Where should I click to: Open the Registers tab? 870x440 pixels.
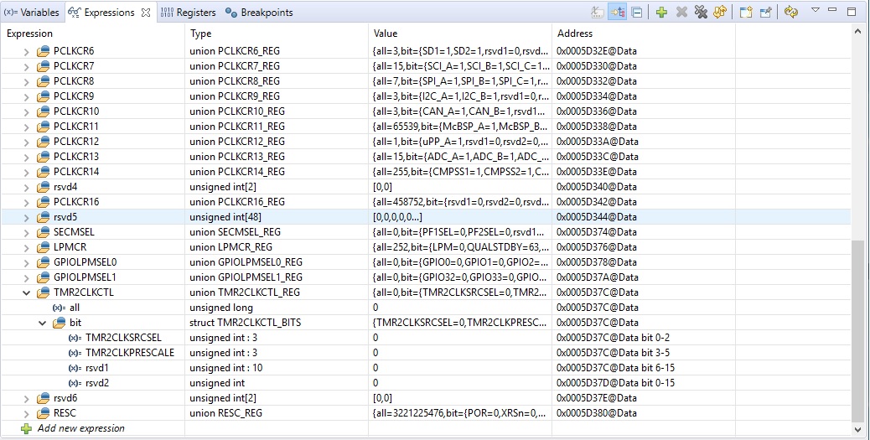click(x=188, y=13)
